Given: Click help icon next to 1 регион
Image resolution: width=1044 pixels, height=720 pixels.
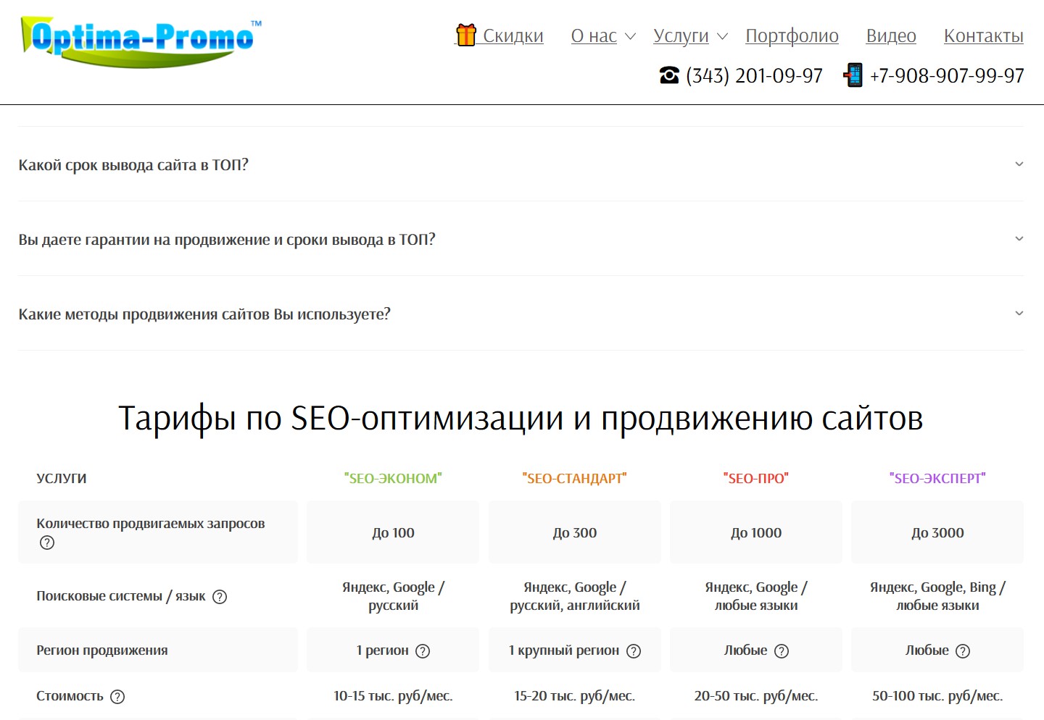Looking at the screenshot, I should click(423, 651).
